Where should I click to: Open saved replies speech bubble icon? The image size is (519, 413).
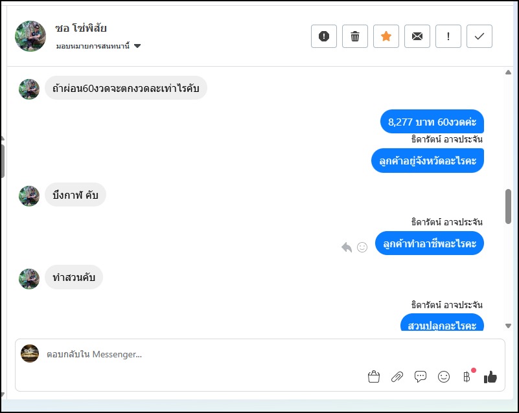pyautogui.click(x=421, y=377)
